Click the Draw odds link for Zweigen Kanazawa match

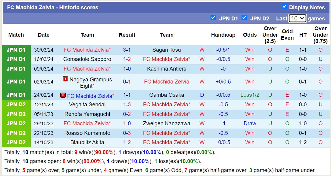(250, 123)
